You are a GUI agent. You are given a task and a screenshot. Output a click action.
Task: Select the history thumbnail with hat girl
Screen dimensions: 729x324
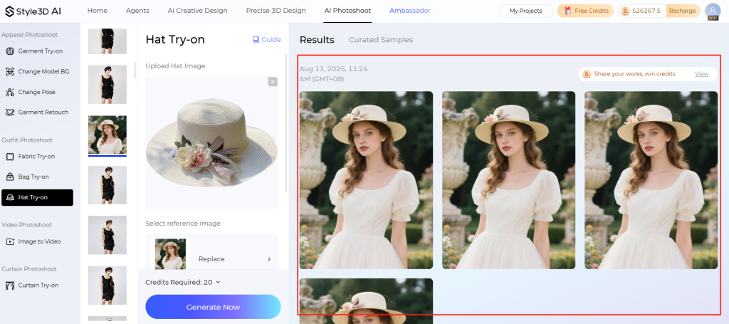pyautogui.click(x=107, y=135)
